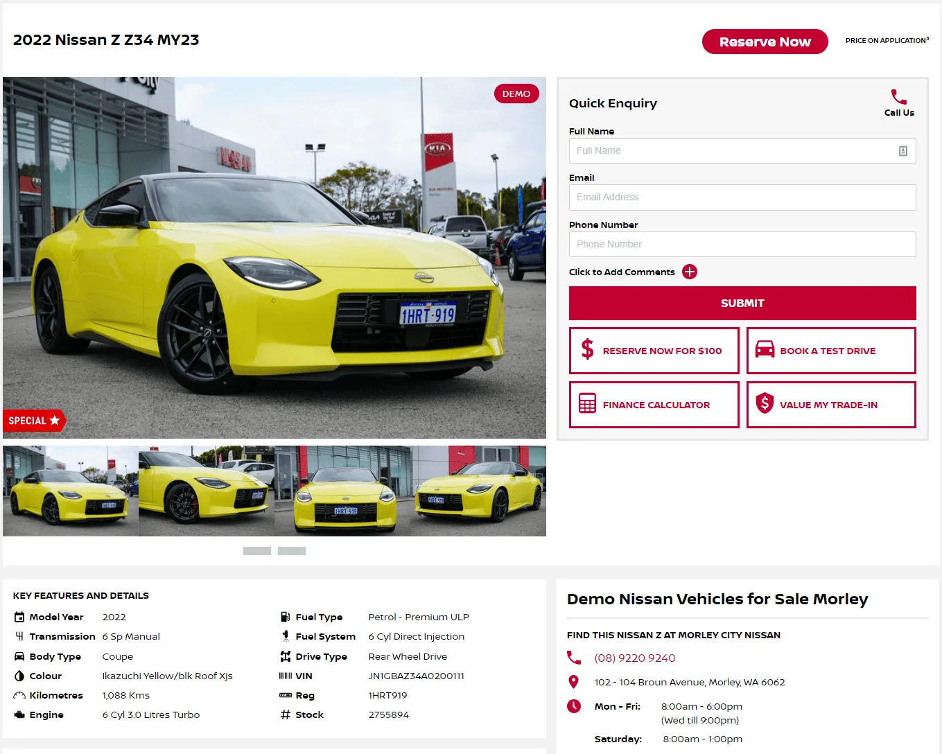Click the red plus icon to add comments

[690, 272]
